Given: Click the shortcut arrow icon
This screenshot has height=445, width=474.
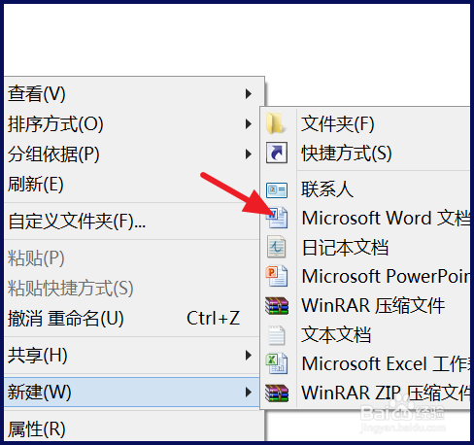Looking at the screenshot, I should click(x=277, y=153).
